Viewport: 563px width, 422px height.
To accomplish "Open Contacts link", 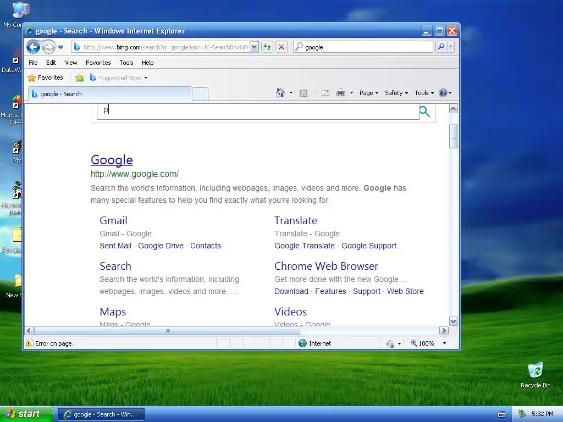I will click(x=206, y=246).
